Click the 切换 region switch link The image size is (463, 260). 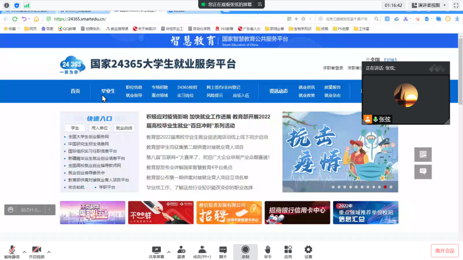tap(390, 60)
